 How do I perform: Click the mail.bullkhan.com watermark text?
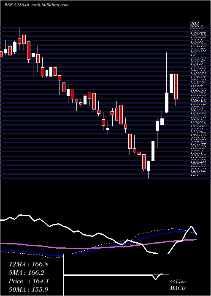(49, 5)
